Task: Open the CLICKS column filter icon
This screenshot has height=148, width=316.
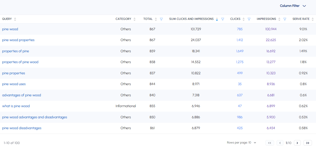Action: [x=249, y=19]
